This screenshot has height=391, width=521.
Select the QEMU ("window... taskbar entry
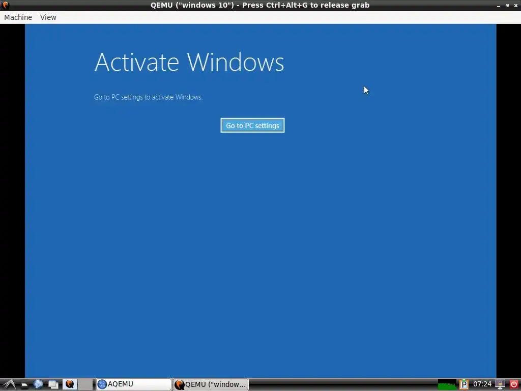tap(211, 384)
